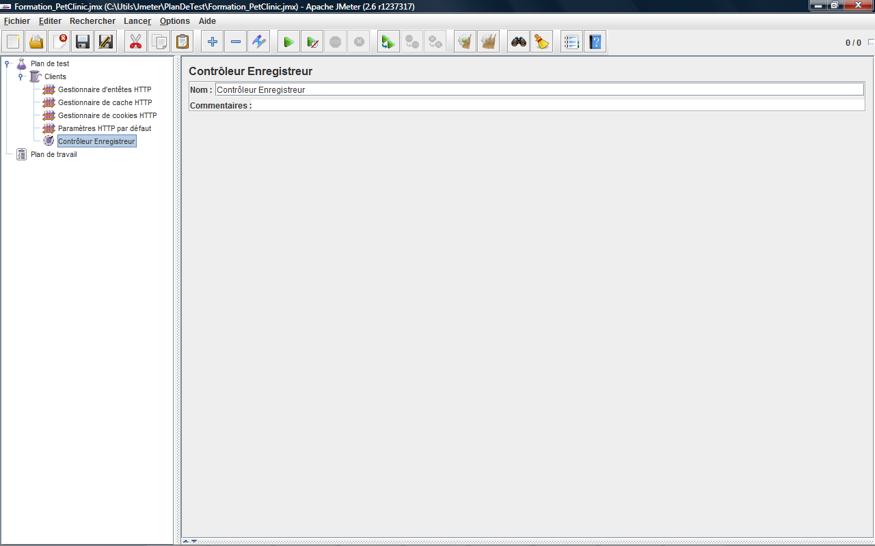This screenshot has width=875, height=546.
Task: Click the Cut scissors icon
Action: [136, 42]
